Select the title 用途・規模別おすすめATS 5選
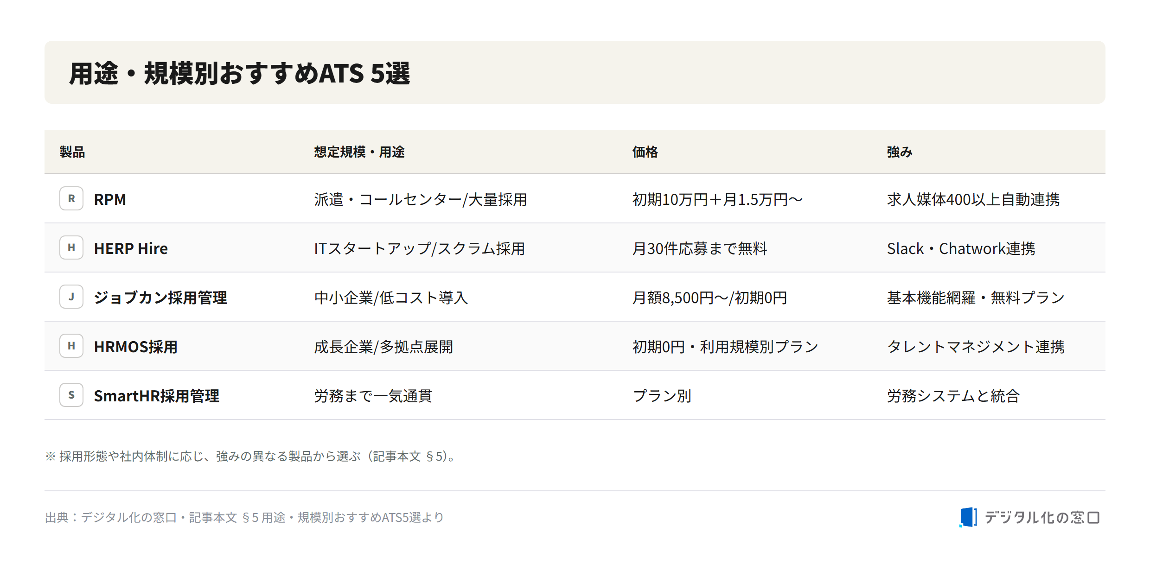 pyautogui.click(x=240, y=73)
